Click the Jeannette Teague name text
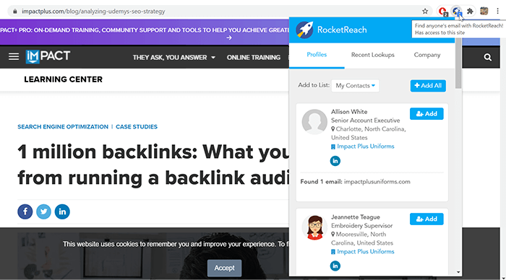The height and width of the screenshot is (280, 506). pyautogui.click(x=356, y=217)
